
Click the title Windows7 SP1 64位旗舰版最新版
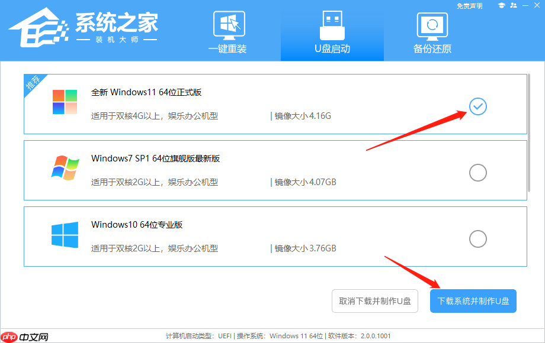155,158
